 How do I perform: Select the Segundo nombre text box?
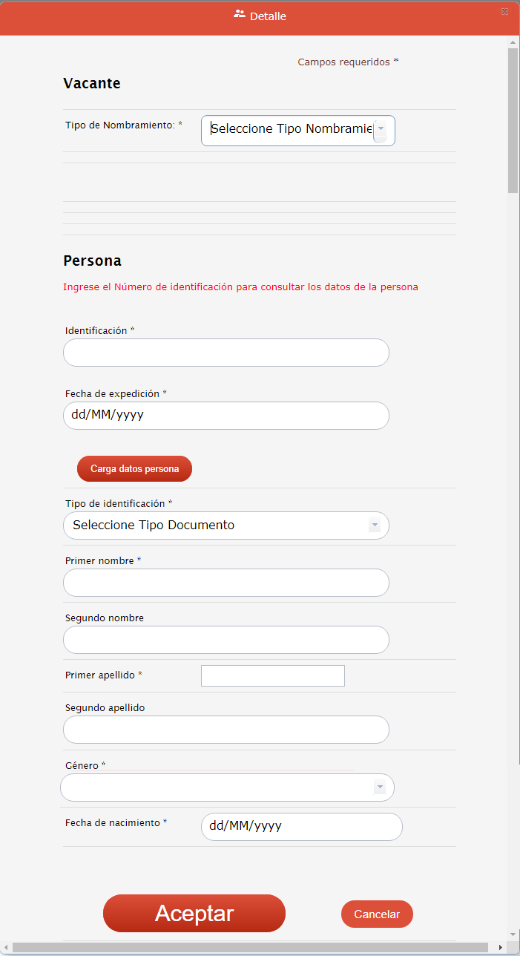pyautogui.click(x=226, y=640)
